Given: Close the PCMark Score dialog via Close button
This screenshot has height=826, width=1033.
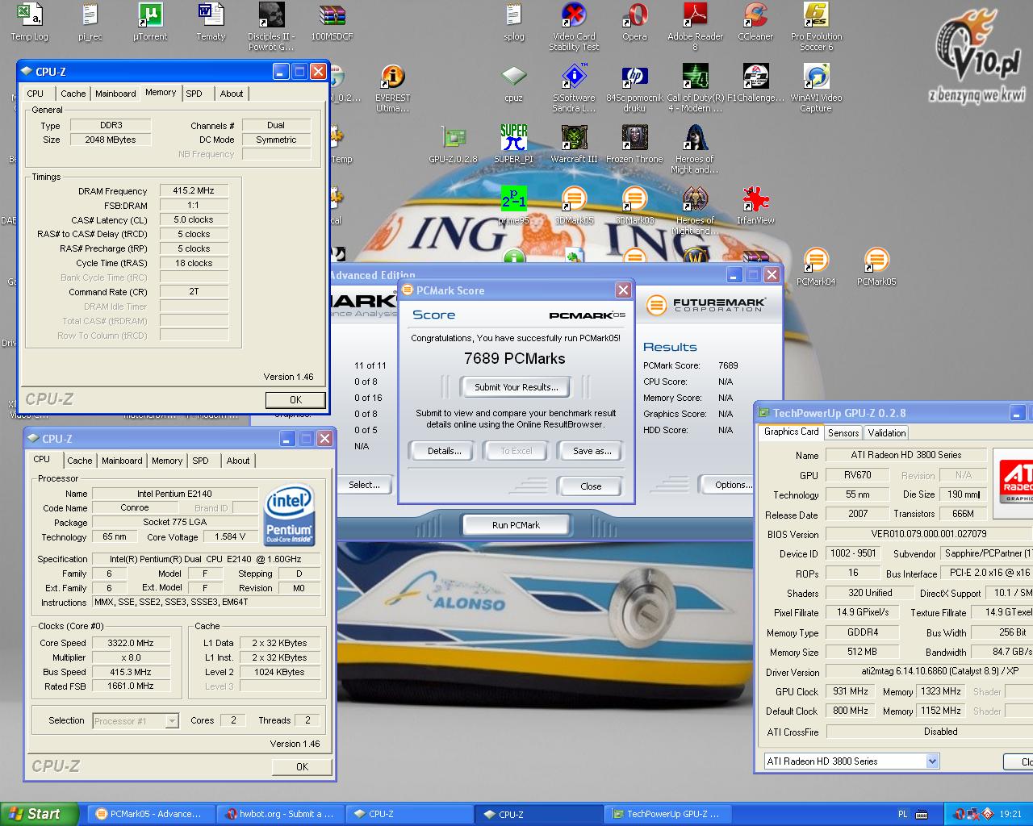Looking at the screenshot, I should [591, 486].
